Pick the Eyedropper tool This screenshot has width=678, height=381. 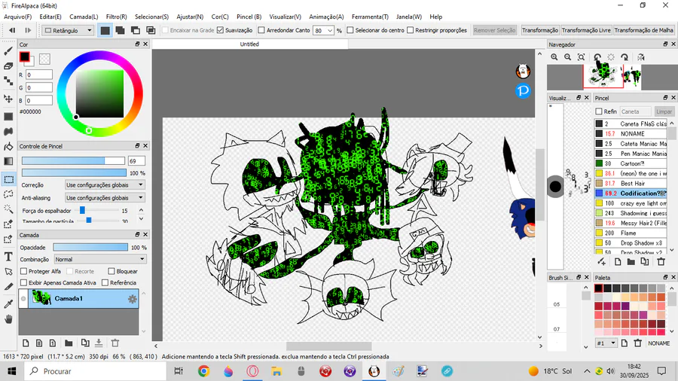[x=8, y=304]
